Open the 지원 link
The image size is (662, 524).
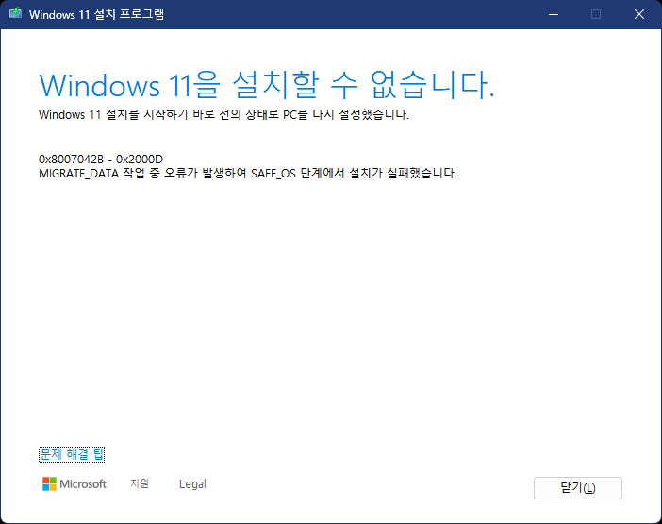tap(140, 483)
